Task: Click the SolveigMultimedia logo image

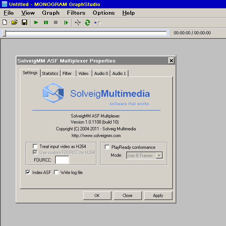Action: coord(96,94)
